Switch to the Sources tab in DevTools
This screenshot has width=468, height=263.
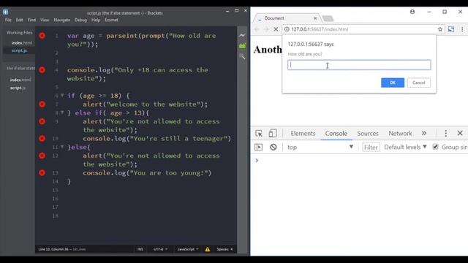pos(368,133)
